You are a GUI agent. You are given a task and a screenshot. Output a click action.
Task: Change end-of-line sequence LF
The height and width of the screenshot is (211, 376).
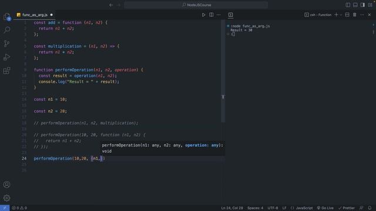click(284, 208)
